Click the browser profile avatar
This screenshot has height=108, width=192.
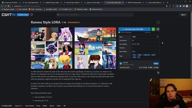point(187,6)
